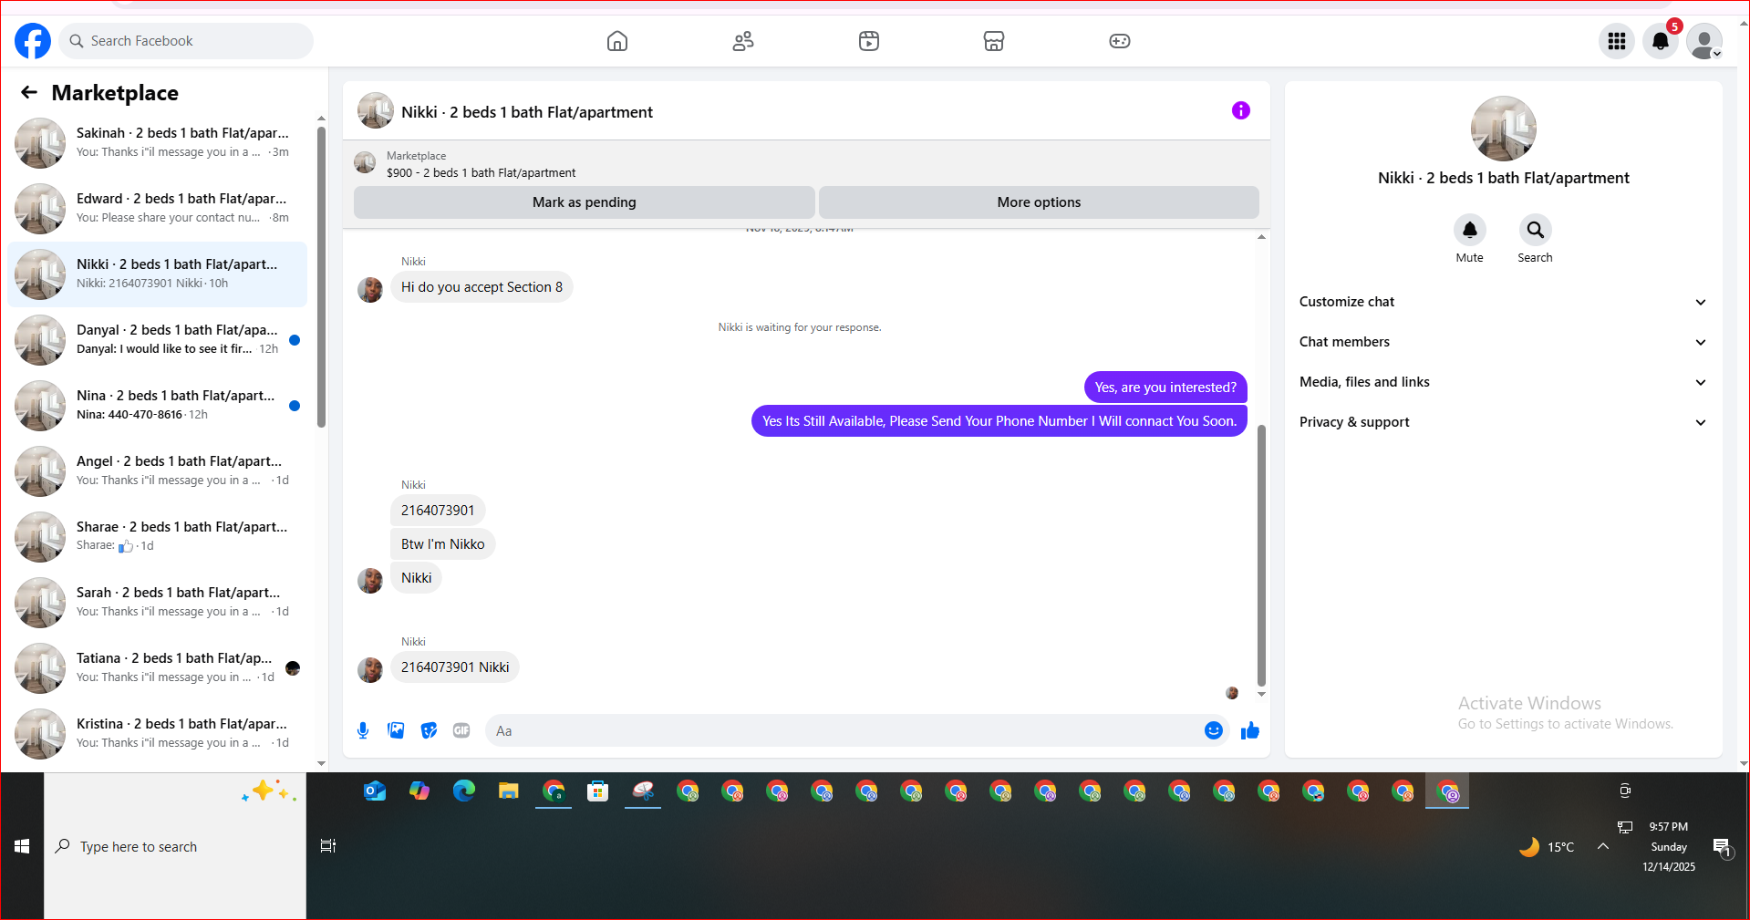Image resolution: width=1750 pixels, height=920 pixels.
Task: Expand Chat members section
Action: pyautogui.click(x=1503, y=342)
